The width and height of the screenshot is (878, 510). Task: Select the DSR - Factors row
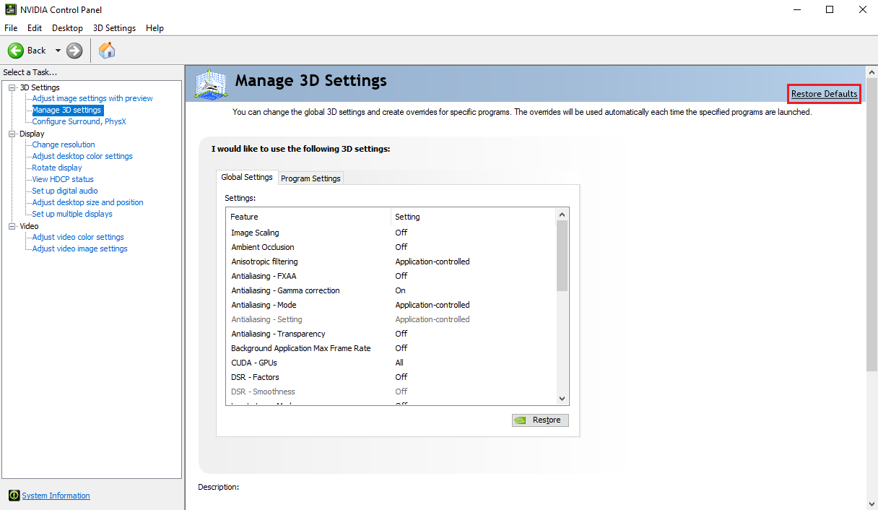tap(391, 377)
